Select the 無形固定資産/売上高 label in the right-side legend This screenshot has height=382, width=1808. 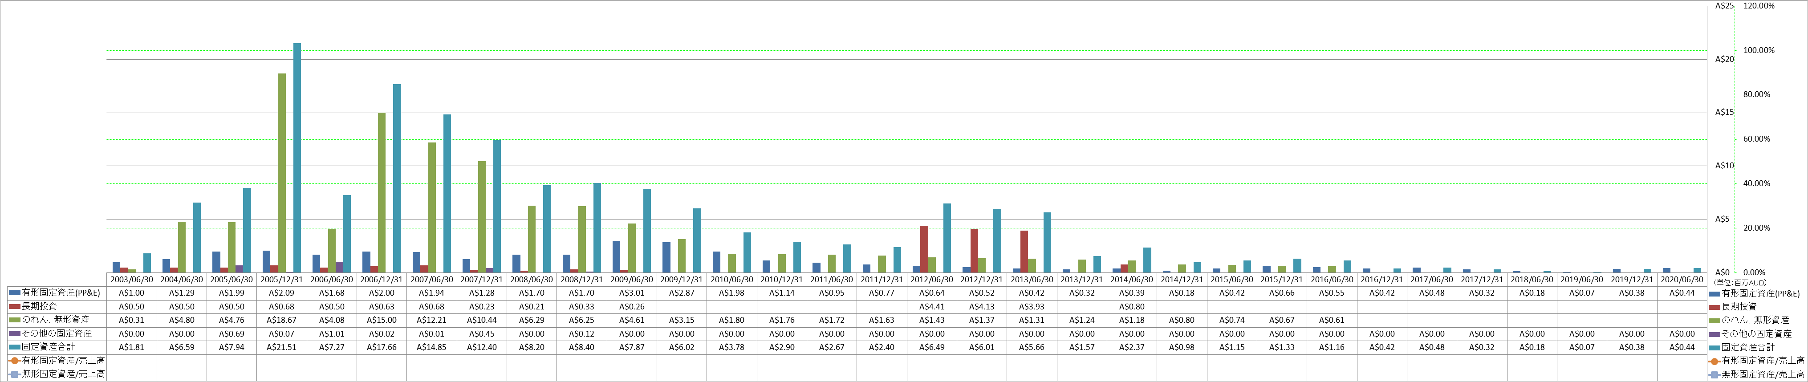pos(1763,374)
